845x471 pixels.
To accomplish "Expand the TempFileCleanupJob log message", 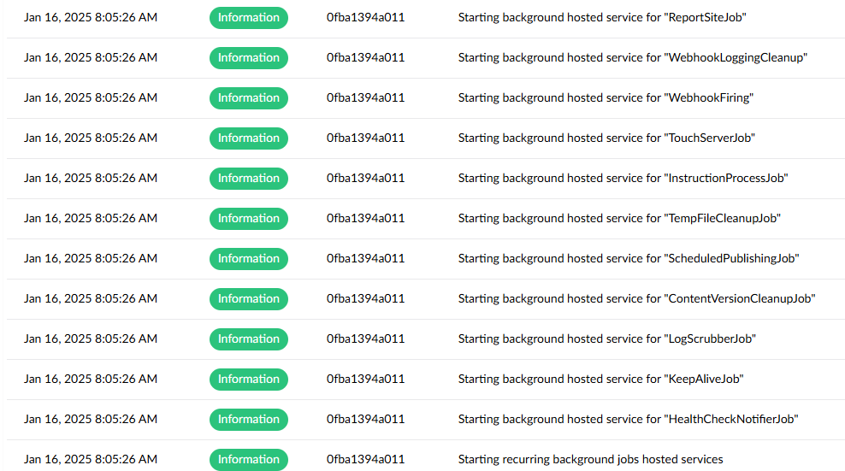I will click(619, 218).
